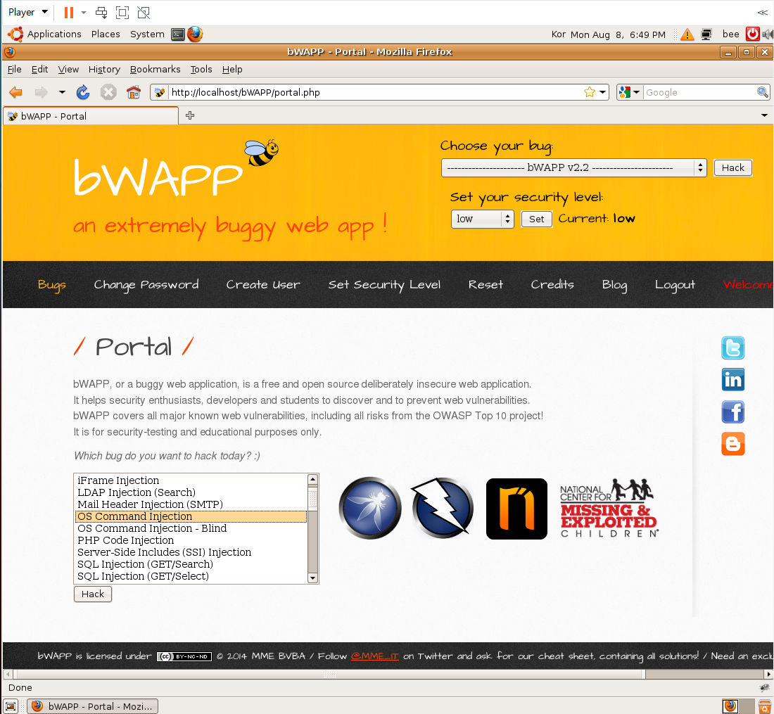Image resolution: width=774 pixels, height=714 pixels.
Task: Select SQL Injection (GET/Search) in bug list
Action: 191,564
